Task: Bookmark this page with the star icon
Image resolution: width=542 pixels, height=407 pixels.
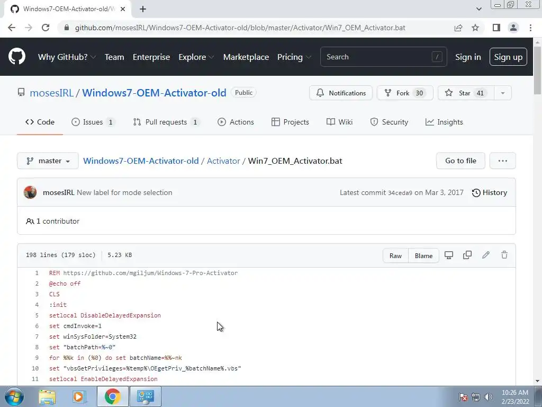Action: tap(475, 28)
